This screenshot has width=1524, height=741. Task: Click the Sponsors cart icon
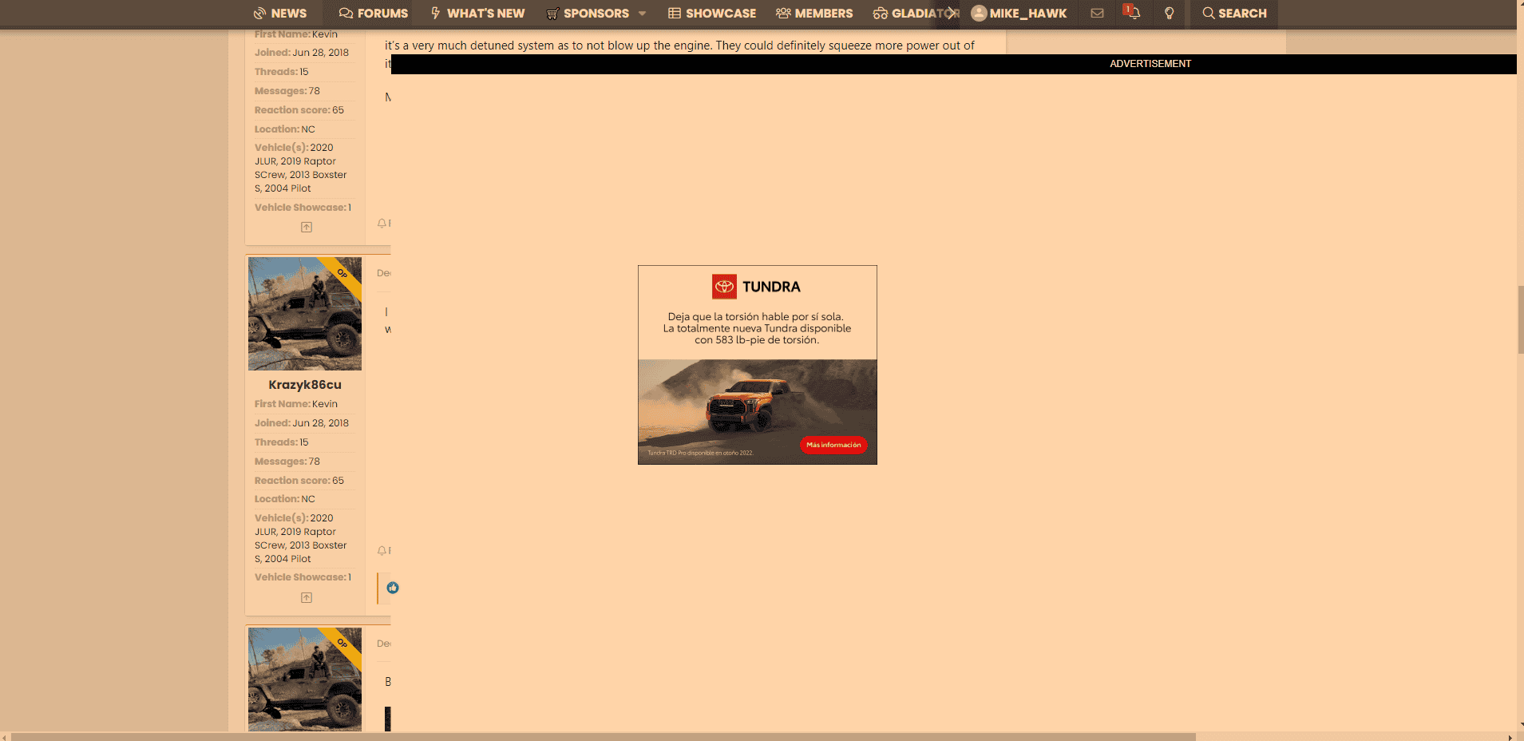click(552, 14)
